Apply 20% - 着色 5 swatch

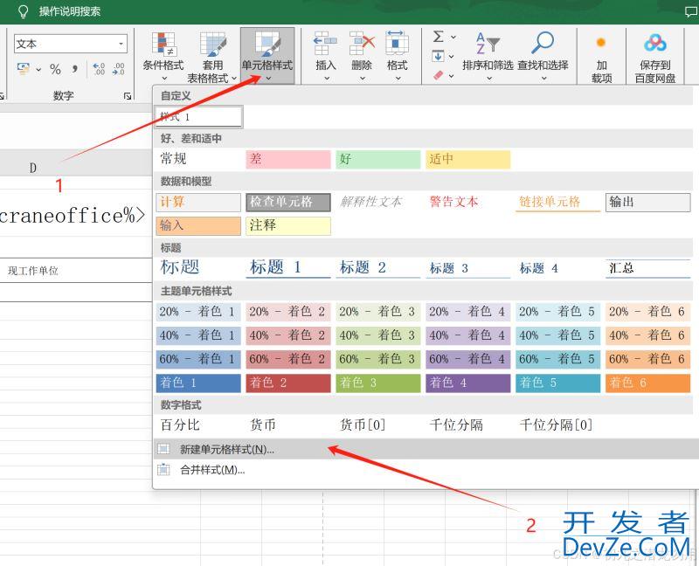coord(558,312)
